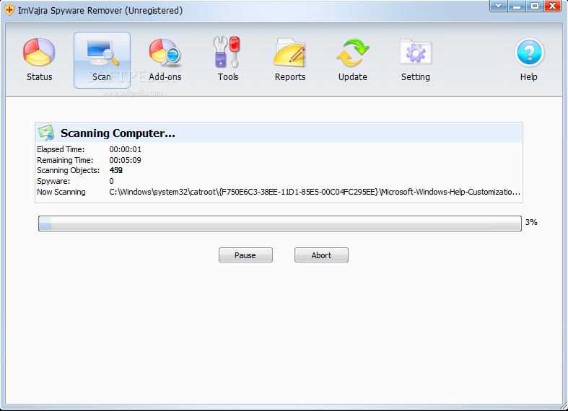The image size is (568, 411).
Task: Click the title bar dropdown arrow button
Action: tap(499, 6)
